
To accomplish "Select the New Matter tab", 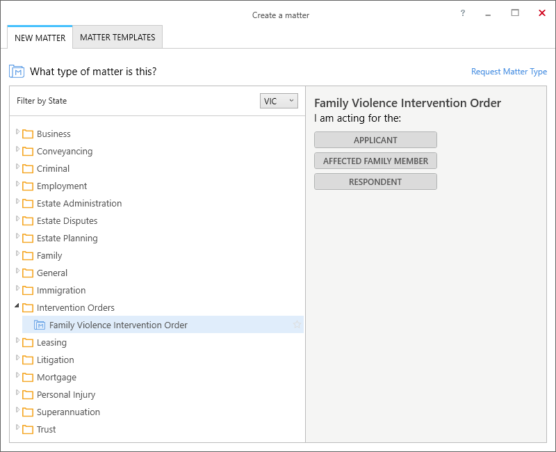I will point(40,38).
